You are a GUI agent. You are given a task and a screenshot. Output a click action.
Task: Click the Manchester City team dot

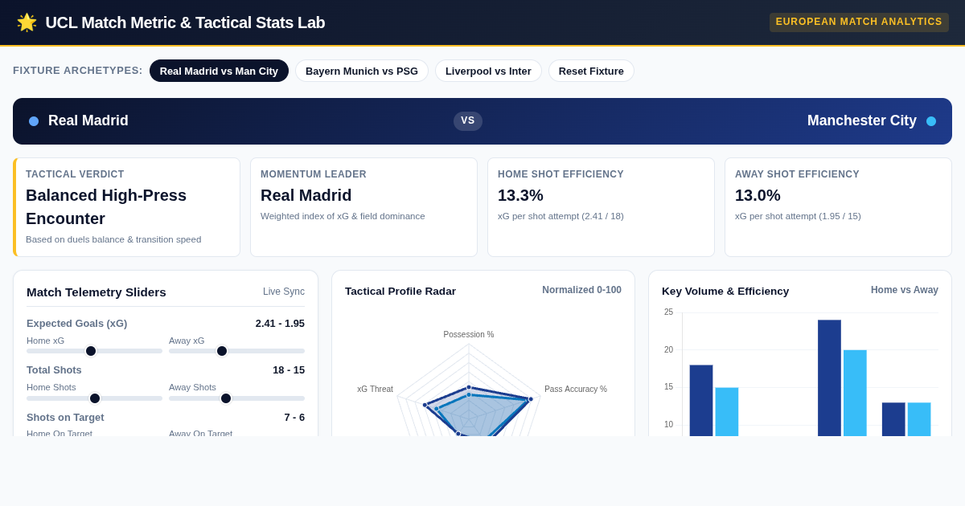click(931, 121)
